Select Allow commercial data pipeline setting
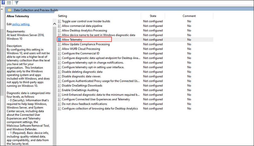The image size is (254, 146). (x=82, y=26)
